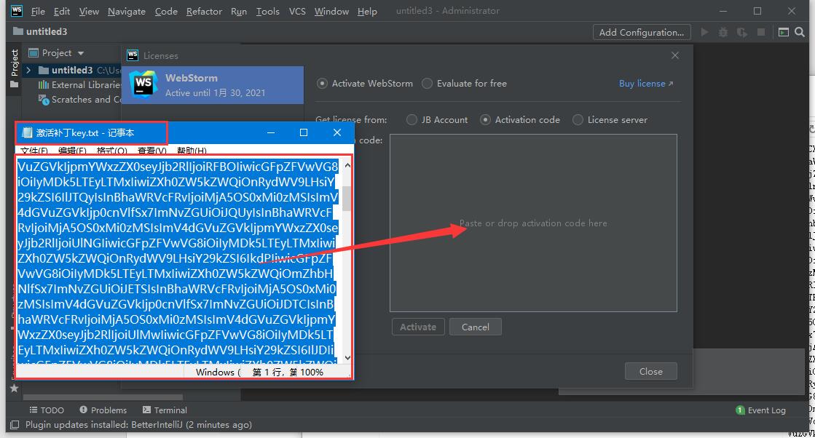Expand the untitled3 project tree node
The width and height of the screenshot is (815, 438).
28,70
